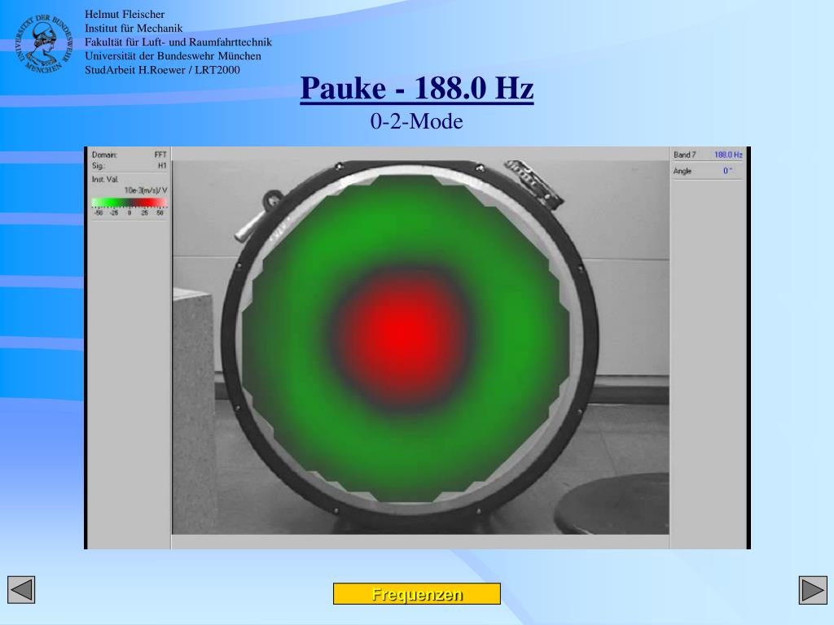Click the "Inst. Val." label
834x625 pixels.
105,180
